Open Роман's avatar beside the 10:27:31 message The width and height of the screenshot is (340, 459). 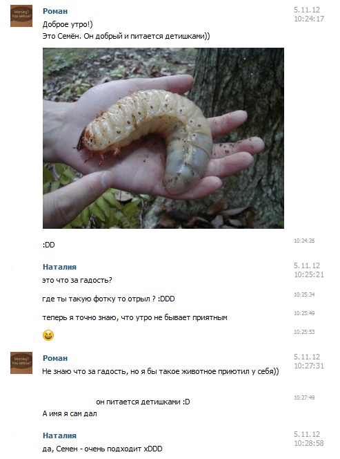(x=21, y=363)
